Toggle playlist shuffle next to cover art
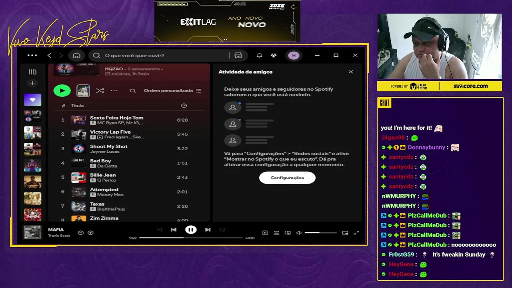Viewport: 512px width, 288px height. point(100,90)
